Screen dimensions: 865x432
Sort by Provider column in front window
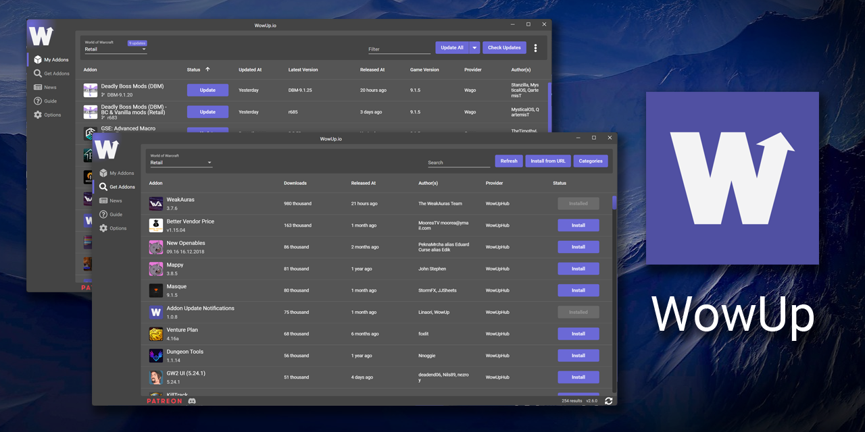[494, 183]
